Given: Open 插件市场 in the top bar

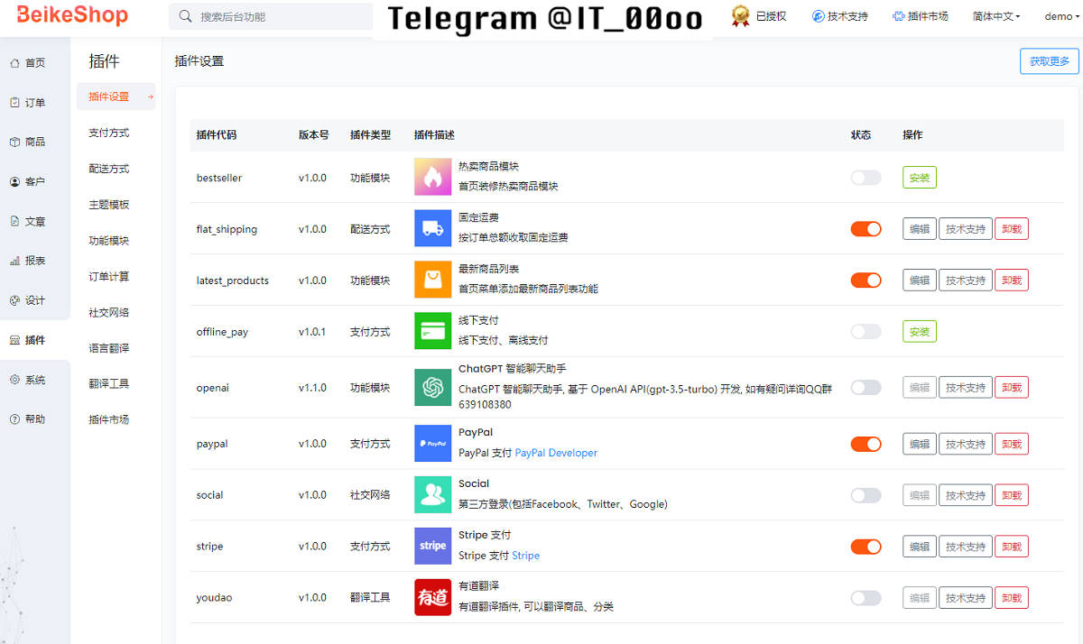Looking at the screenshot, I should click(920, 16).
